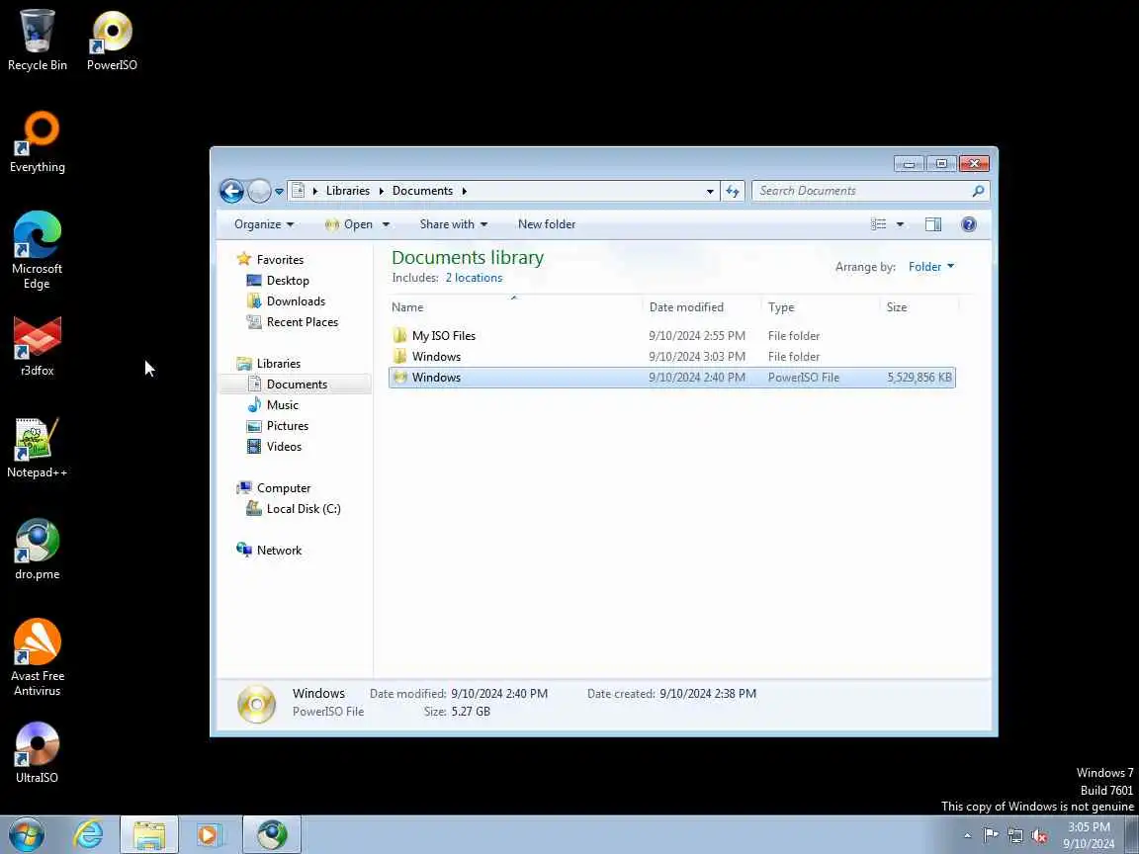Switch to the dro.pme taskbar app
This screenshot has height=854, width=1139.
coord(272,835)
